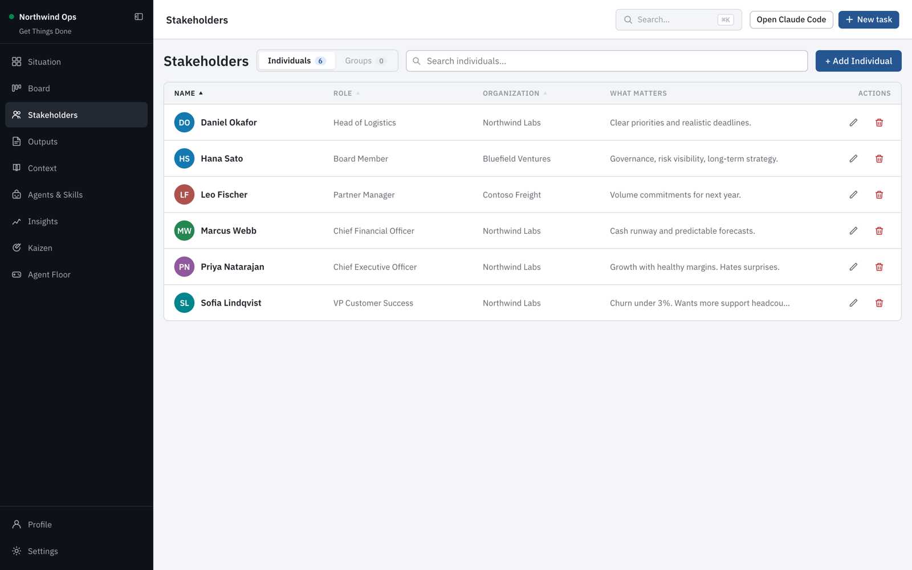Click the PN avatar for Priya Natarajan

pyautogui.click(x=184, y=267)
